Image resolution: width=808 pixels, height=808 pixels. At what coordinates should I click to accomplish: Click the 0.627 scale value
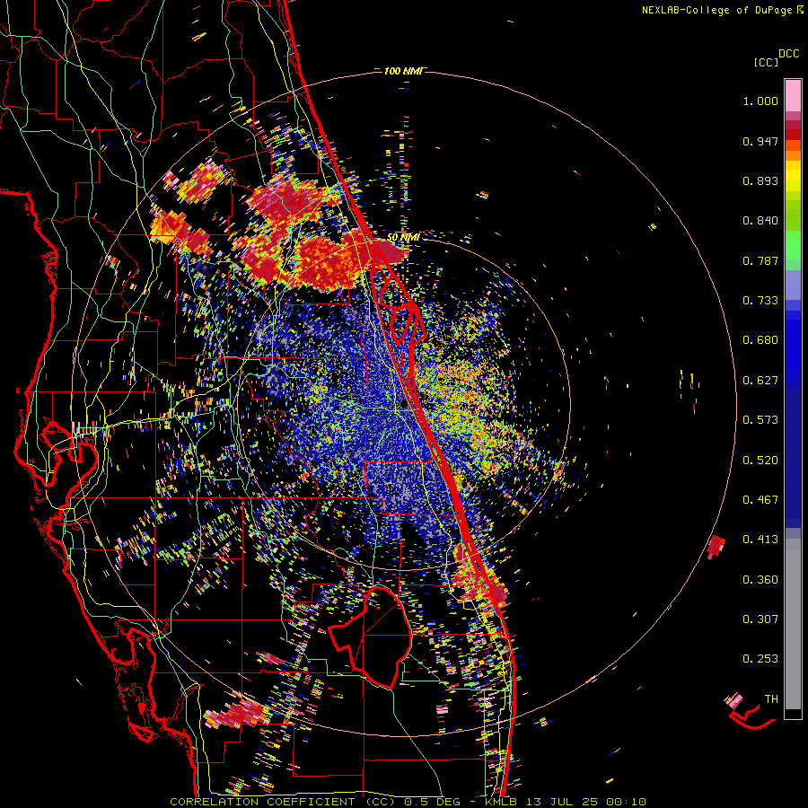(x=760, y=381)
